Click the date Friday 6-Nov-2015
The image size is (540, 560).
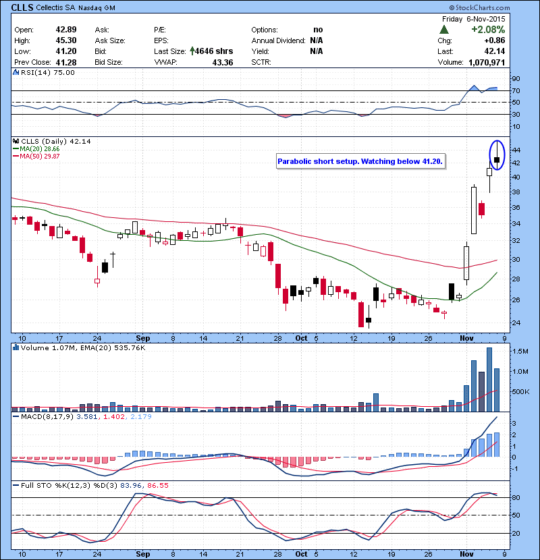[474, 19]
